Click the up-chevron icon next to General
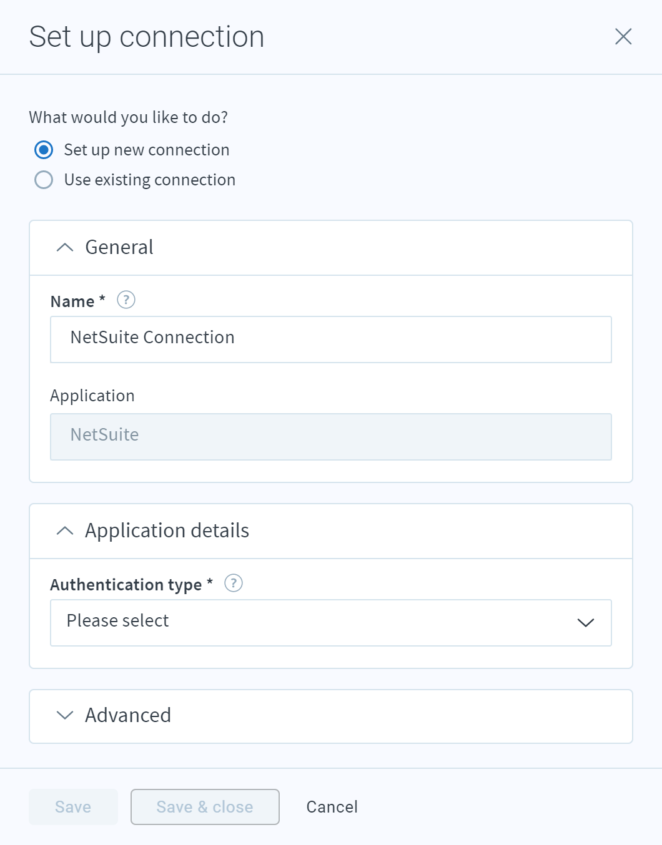 click(x=65, y=248)
